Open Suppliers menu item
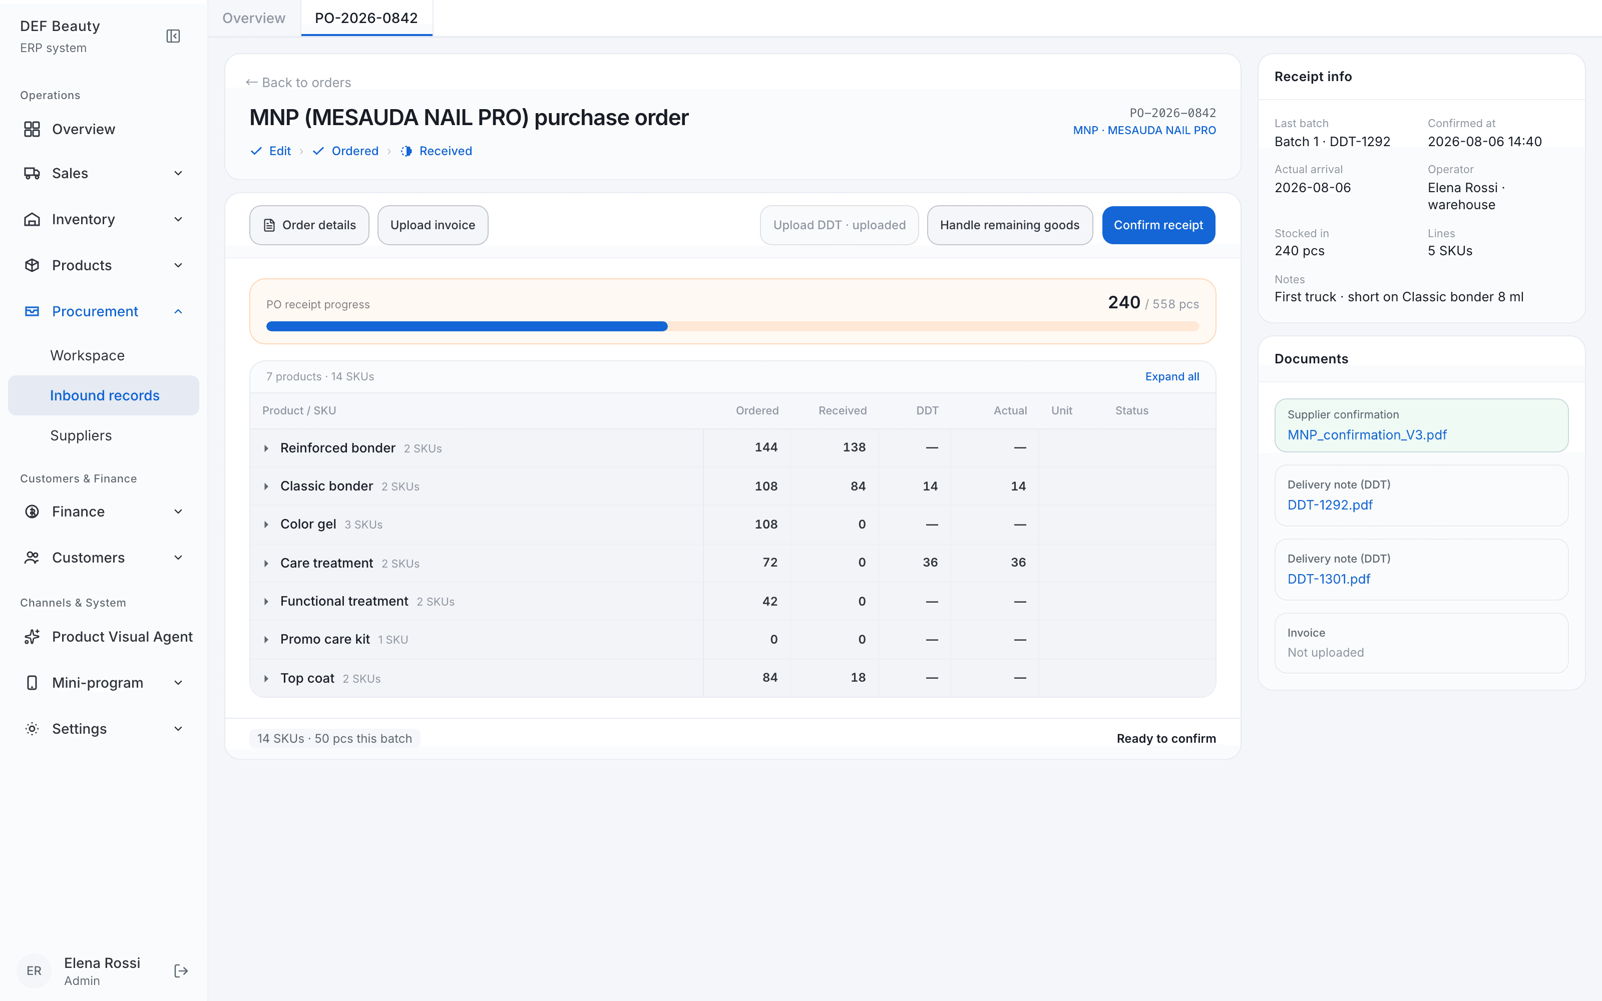Image resolution: width=1602 pixels, height=1001 pixels. tap(103, 435)
